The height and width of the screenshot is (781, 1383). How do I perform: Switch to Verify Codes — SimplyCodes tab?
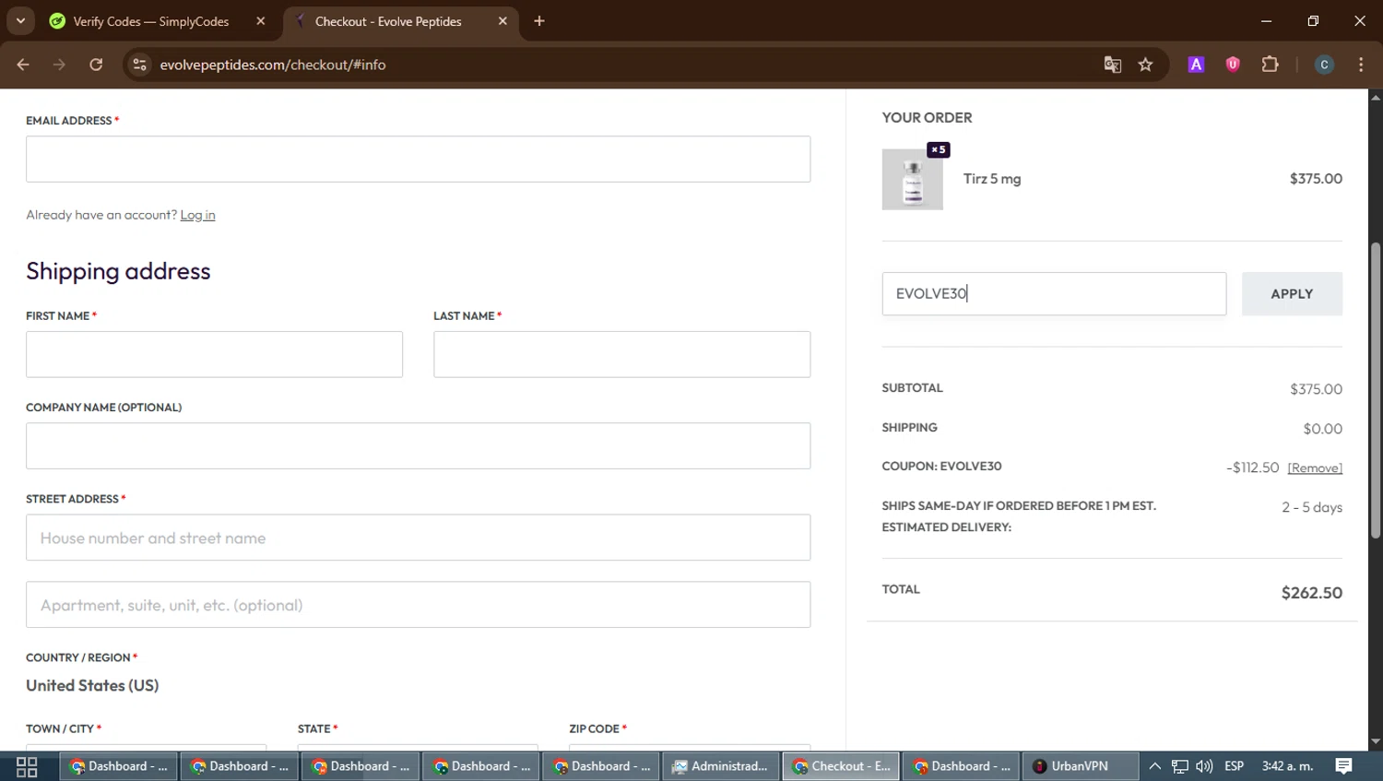[150, 21]
